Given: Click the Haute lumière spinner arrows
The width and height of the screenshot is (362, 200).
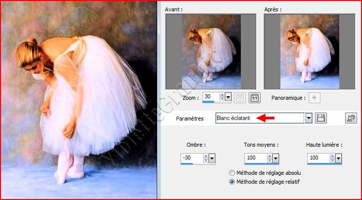Looking at the screenshot, I should (332, 158).
